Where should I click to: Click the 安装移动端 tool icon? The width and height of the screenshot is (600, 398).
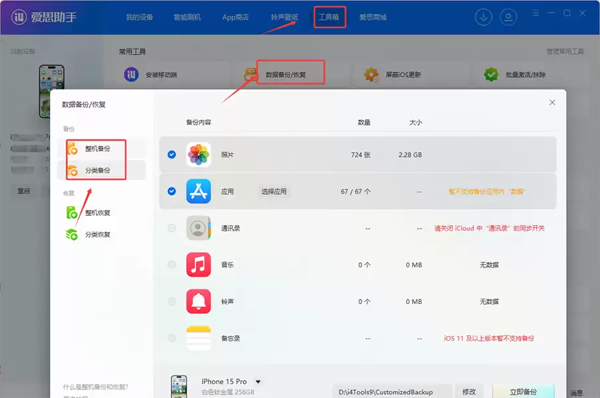point(131,74)
